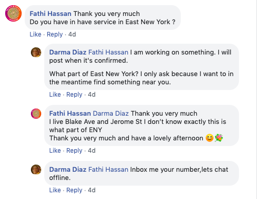Open tagged Fathi Hassan mention in first reply
This screenshot has height=199, width=257.
[108, 52]
